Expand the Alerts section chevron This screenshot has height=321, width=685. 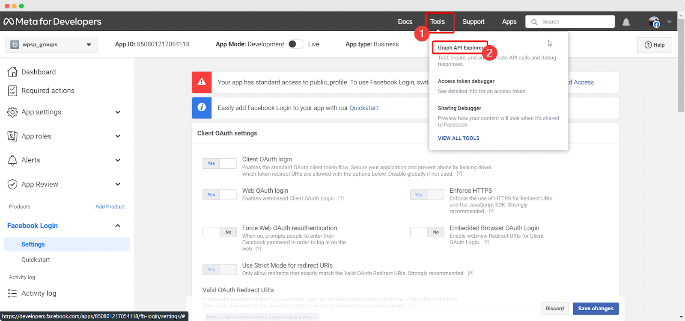(118, 160)
